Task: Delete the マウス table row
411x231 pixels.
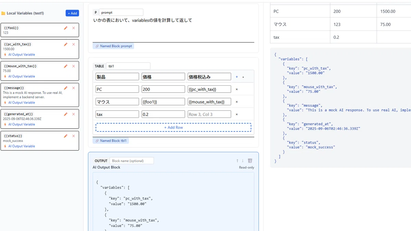Action: coord(237,102)
